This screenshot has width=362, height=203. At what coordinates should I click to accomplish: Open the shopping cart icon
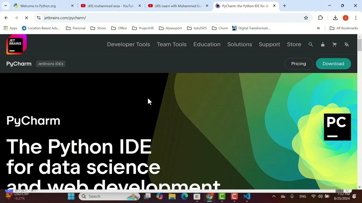coord(334,44)
